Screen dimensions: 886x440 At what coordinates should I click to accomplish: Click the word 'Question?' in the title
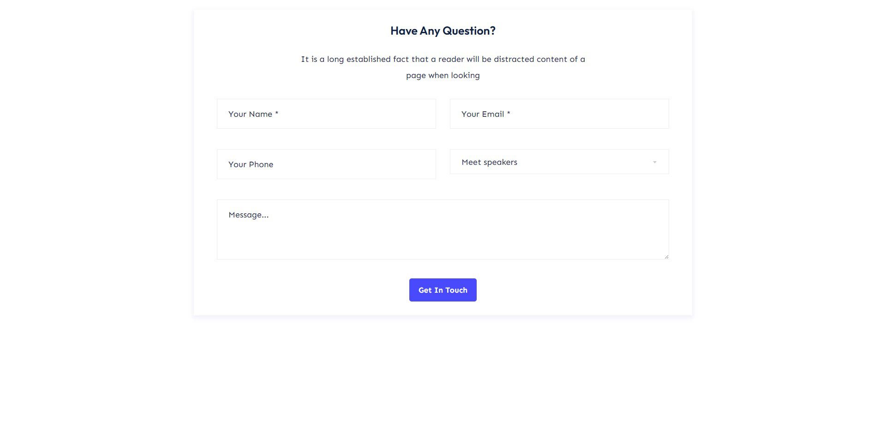click(469, 30)
